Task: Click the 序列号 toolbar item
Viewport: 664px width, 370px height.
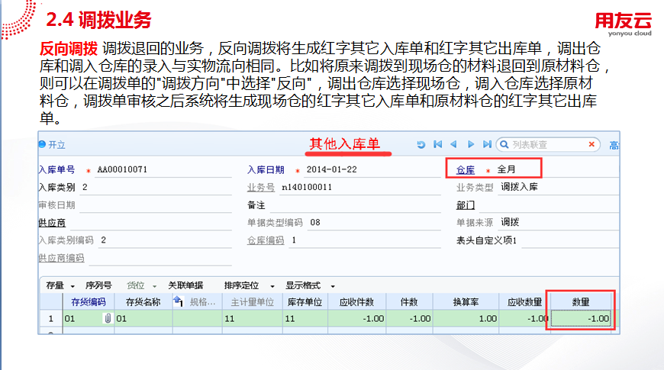Action: 98,285
